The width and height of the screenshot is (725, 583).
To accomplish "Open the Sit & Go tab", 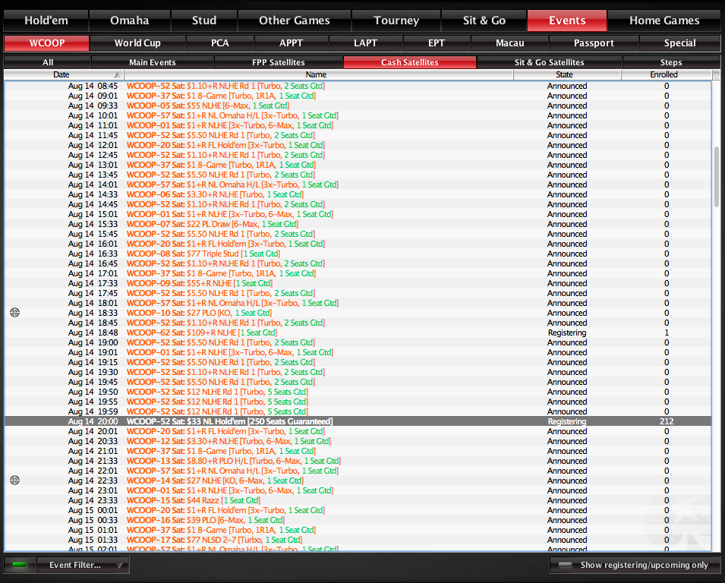I will 484,20.
